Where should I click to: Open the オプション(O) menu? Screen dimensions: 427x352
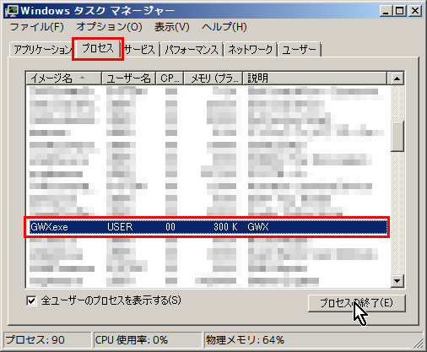click(x=109, y=27)
